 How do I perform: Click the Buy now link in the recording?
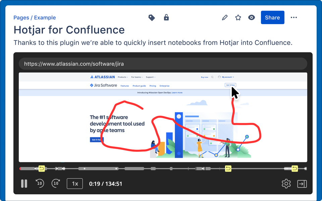pyautogui.click(x=205, y=77)
